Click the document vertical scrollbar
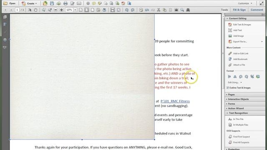 point(223,53)
